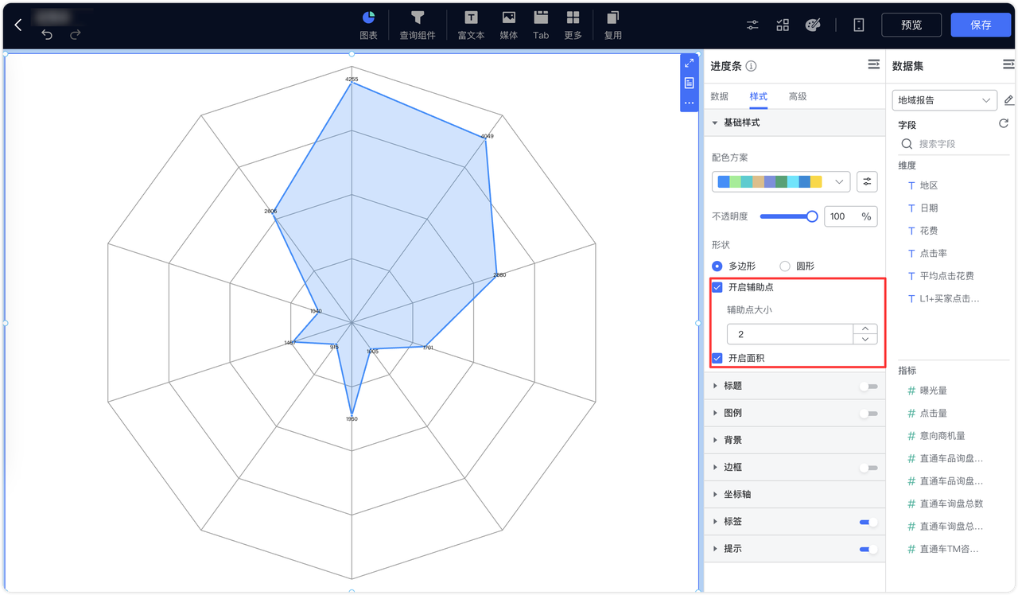Screen dimensions: 1018x595
Task: Open the 图表 chart menu
Action: pyautogui.click(x=368, y=25)
